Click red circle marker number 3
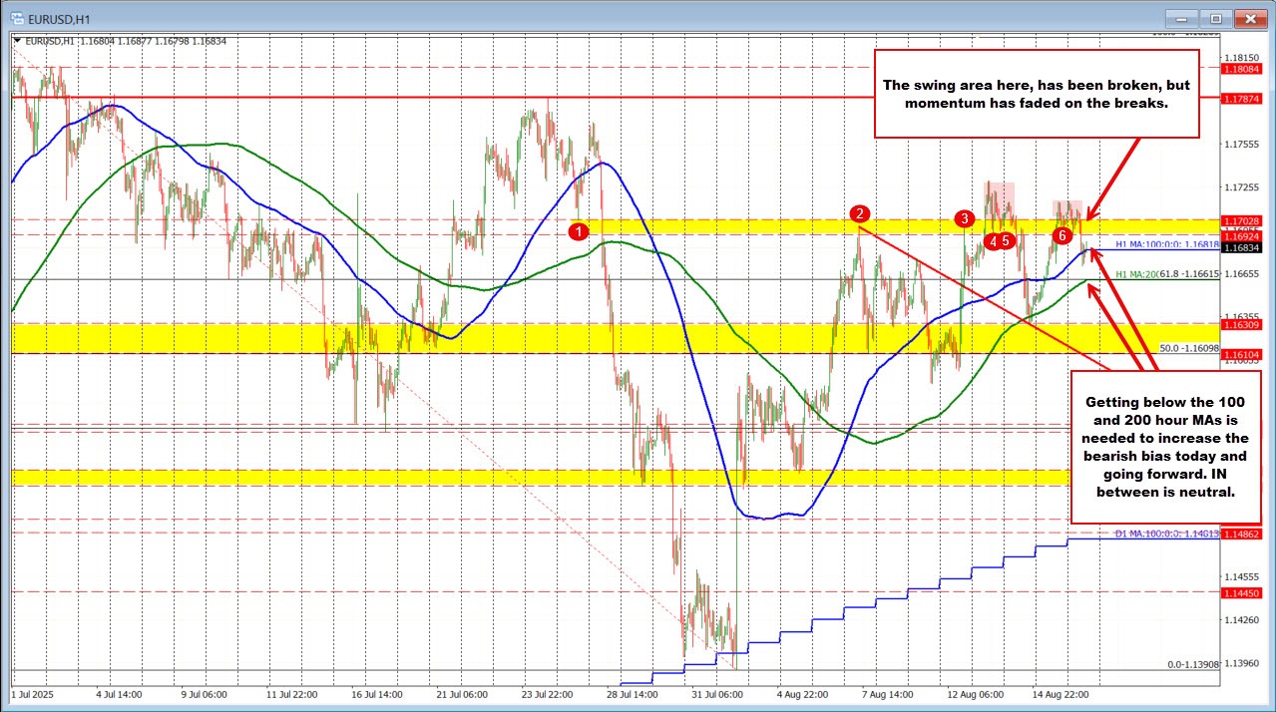1276x712 pixels. pos(964,218)
